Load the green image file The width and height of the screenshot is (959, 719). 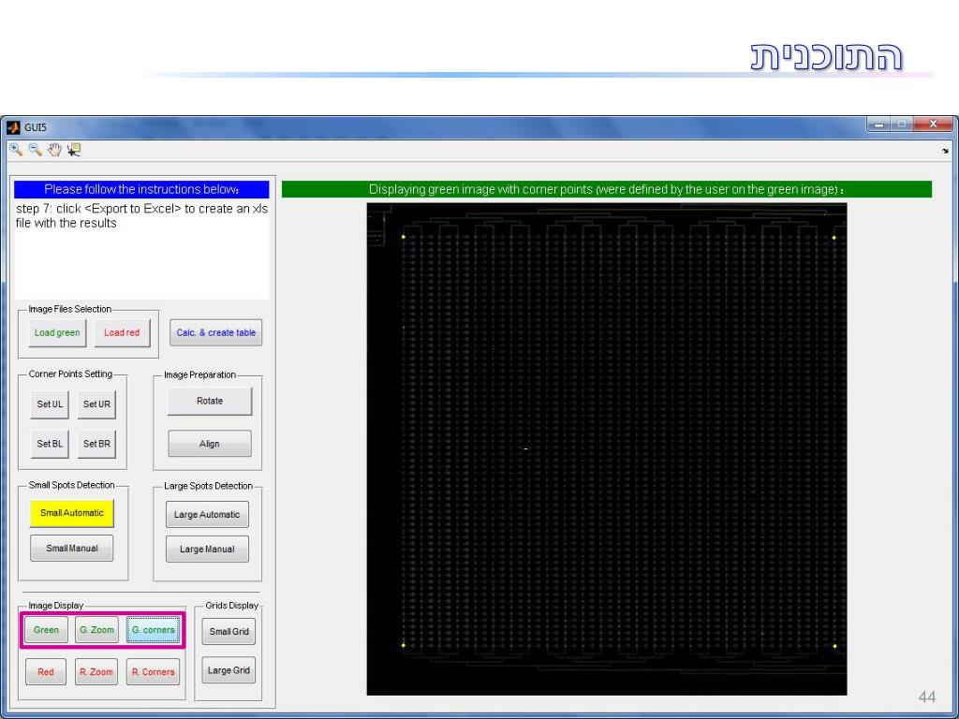tap(57, 332)
